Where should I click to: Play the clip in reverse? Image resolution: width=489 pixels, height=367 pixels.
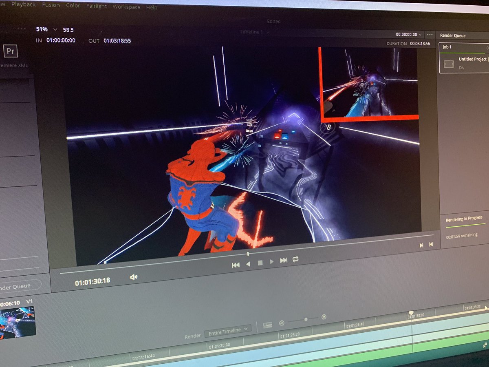point(248,264)
